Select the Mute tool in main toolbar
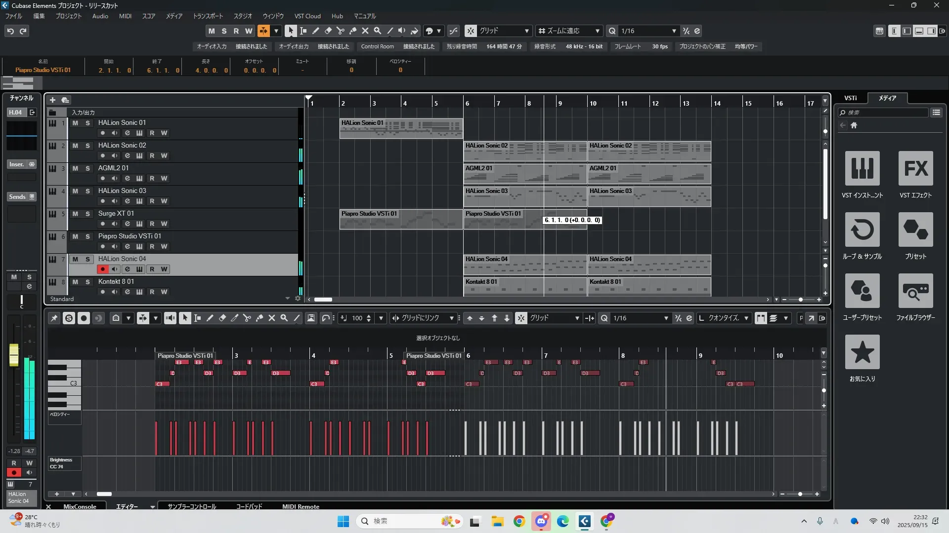Viewport: 949px width, 533px height. click(x=365, y=31)
